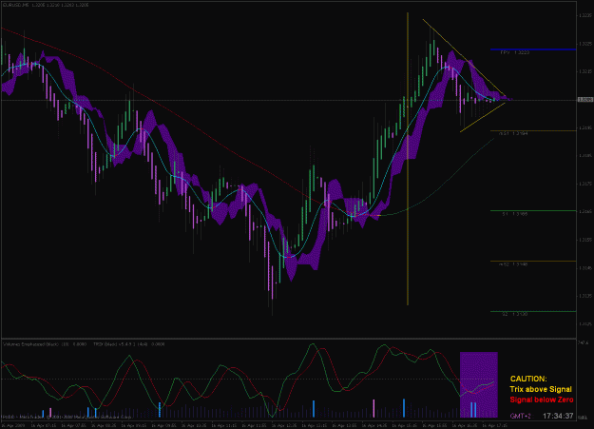594x429 pixels.
Task: Click the purple highlighted box in TRIX window
Action: click(478, 384)
